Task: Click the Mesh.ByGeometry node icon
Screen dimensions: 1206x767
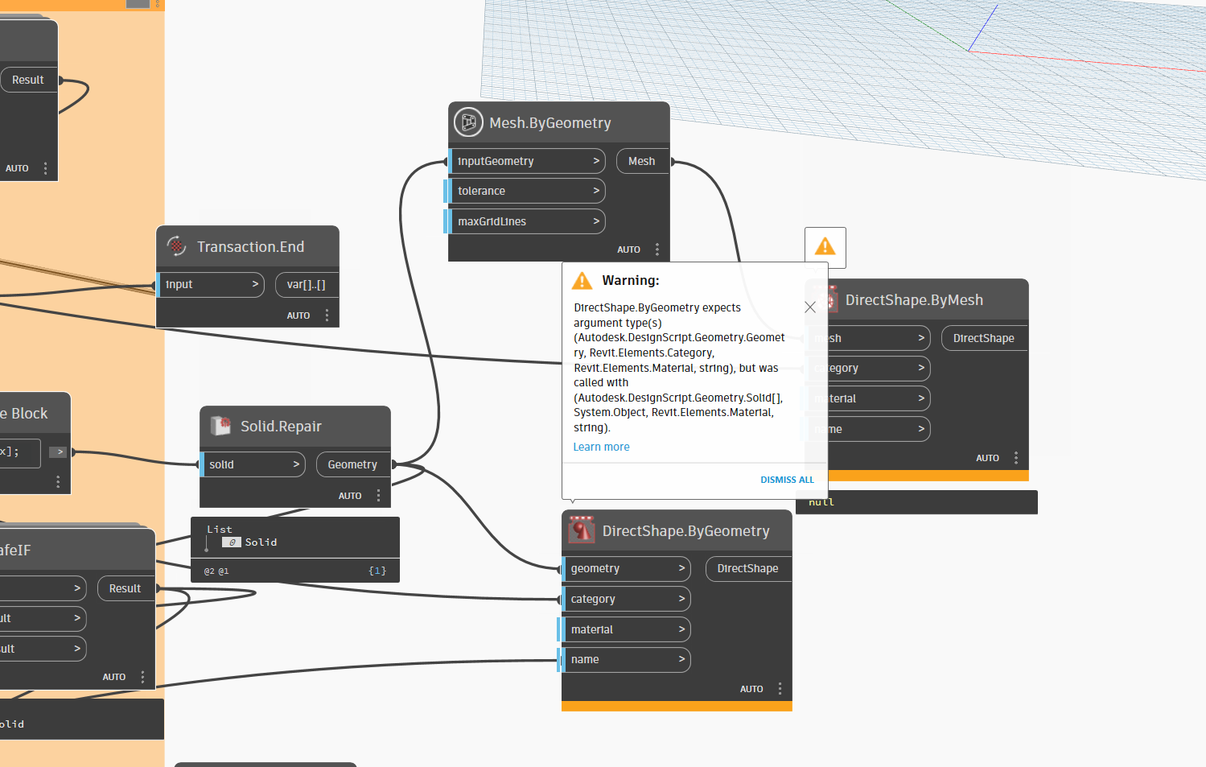Action: tap(468, 122)
